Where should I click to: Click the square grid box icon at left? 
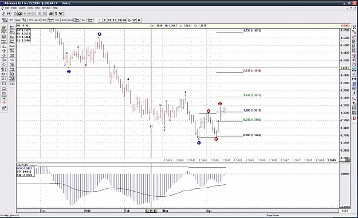point(4,84)
